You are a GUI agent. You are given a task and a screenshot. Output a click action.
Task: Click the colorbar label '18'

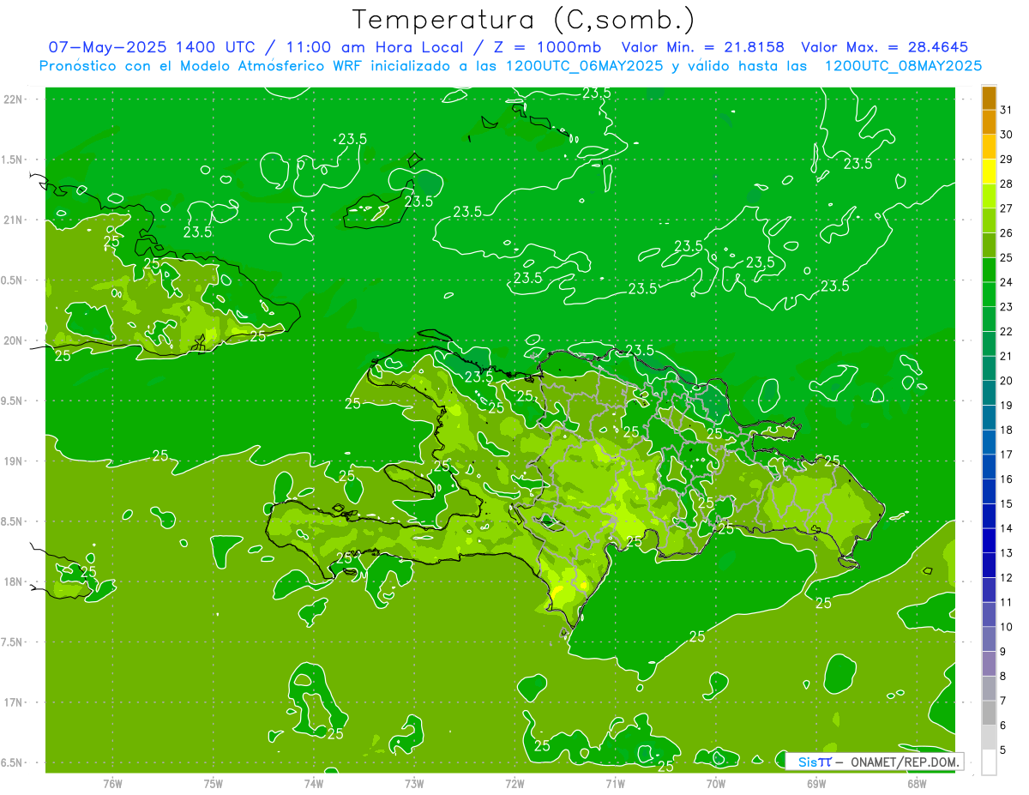(1007, 431)
